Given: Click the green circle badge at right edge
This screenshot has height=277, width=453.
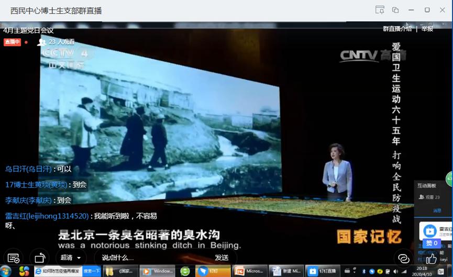Looking at the screenshot, I should 450,180.
